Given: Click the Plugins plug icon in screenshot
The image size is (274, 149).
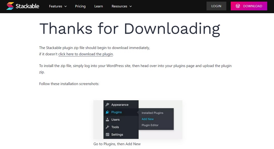Looking at the screenshot, I should point(107,112).
